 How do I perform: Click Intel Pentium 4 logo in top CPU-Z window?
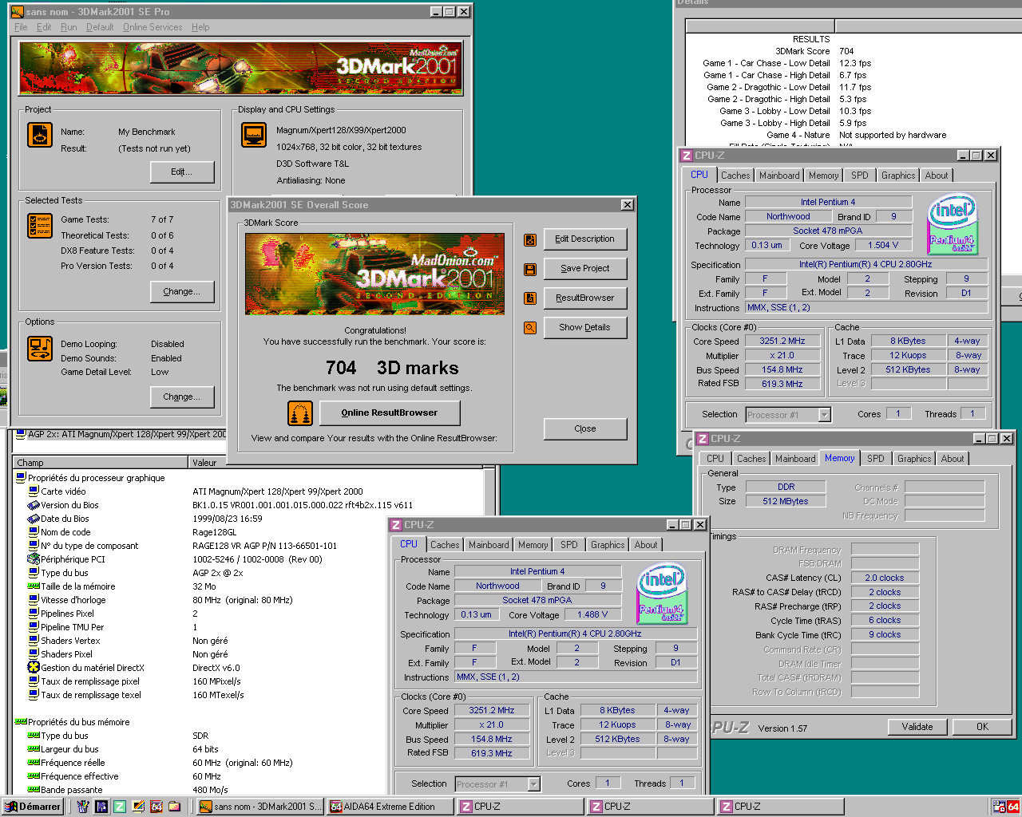coord(953,224)
